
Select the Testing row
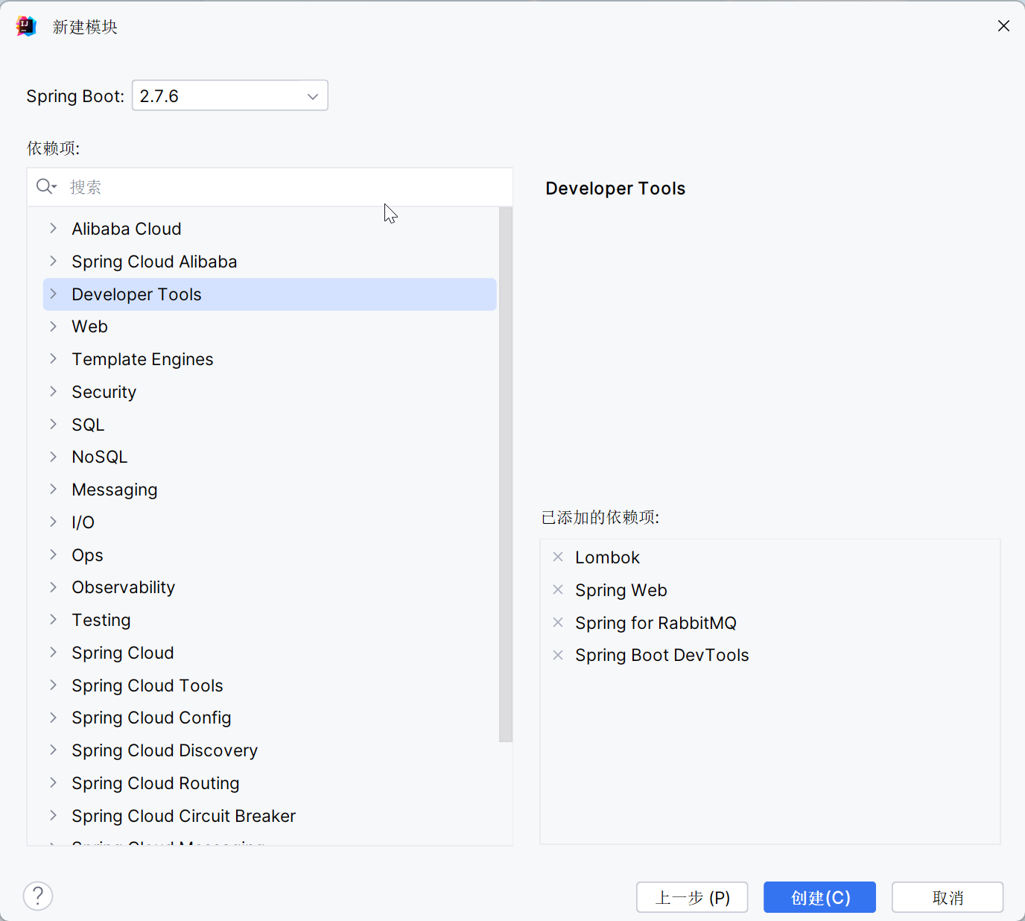click(x=270, y=620)
